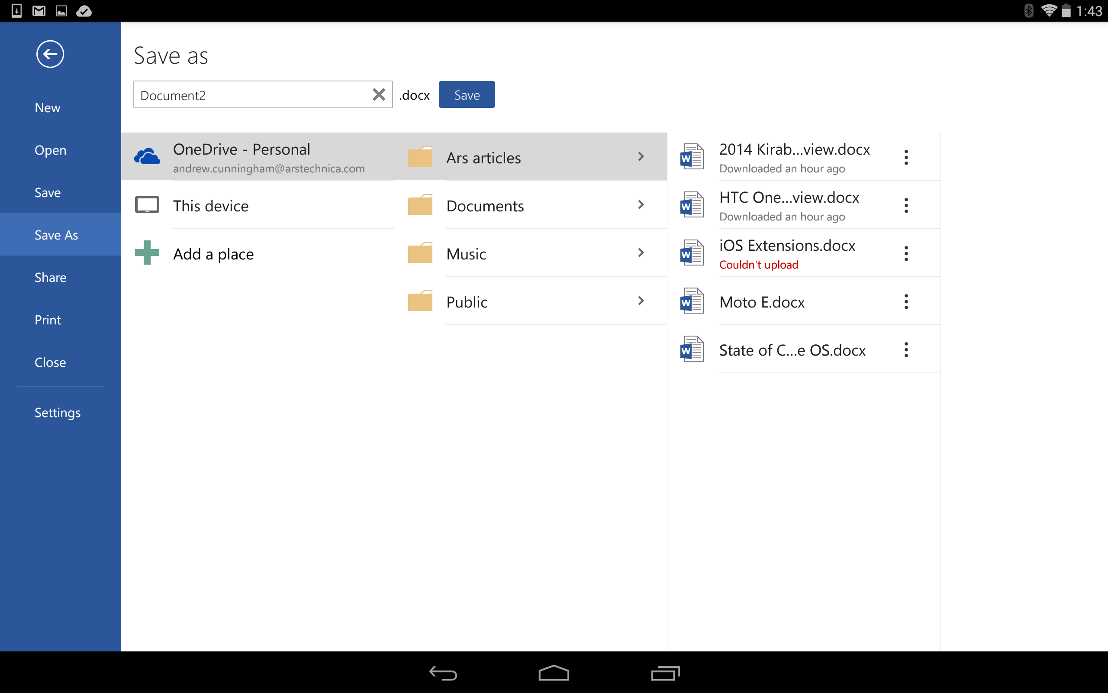Open overflow menu for iOS Extensions.docx
This screenshot has width=1108, height=693.
(x=907, y=253)
